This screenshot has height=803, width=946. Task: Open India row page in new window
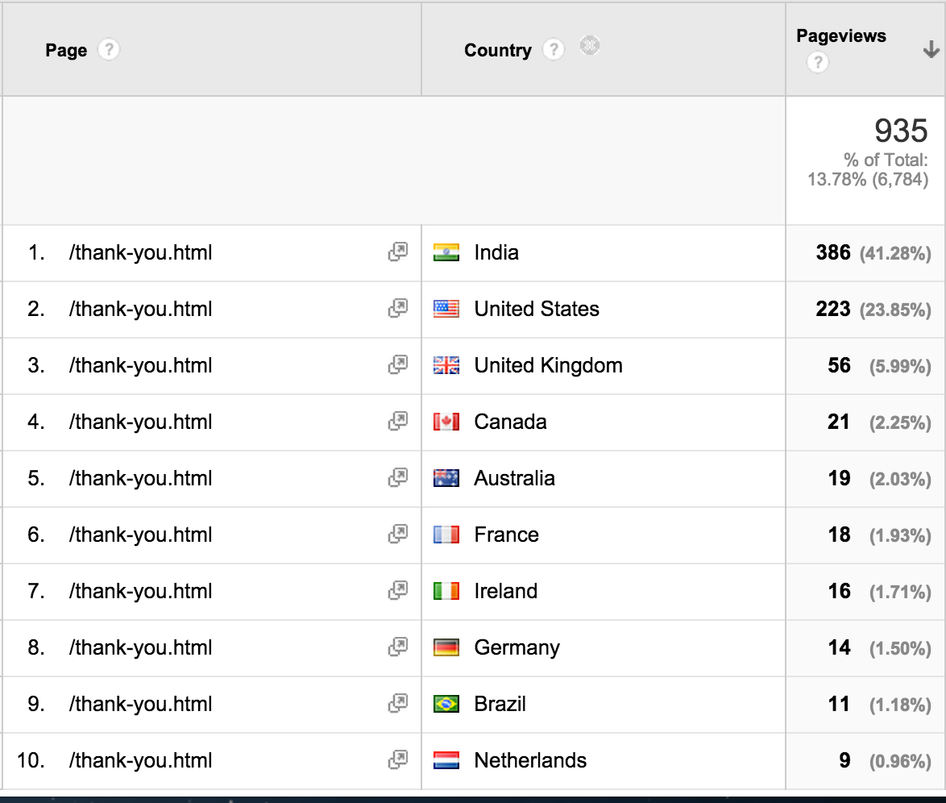pos(397,252)
